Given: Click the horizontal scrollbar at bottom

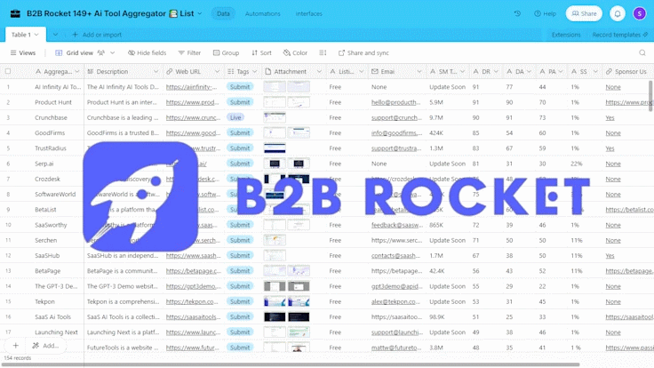Looking at the screenshot, I should 290,364.
